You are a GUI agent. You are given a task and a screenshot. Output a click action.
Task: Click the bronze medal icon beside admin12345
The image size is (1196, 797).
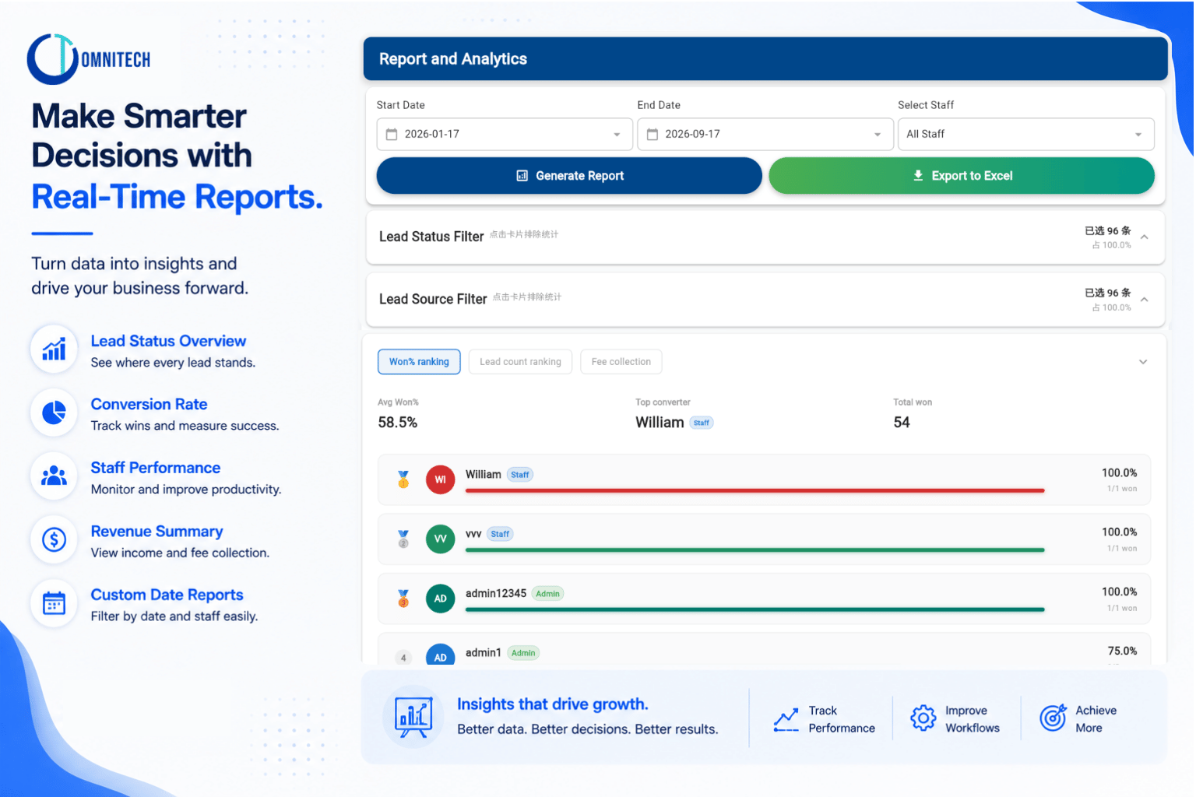[403, 599]
